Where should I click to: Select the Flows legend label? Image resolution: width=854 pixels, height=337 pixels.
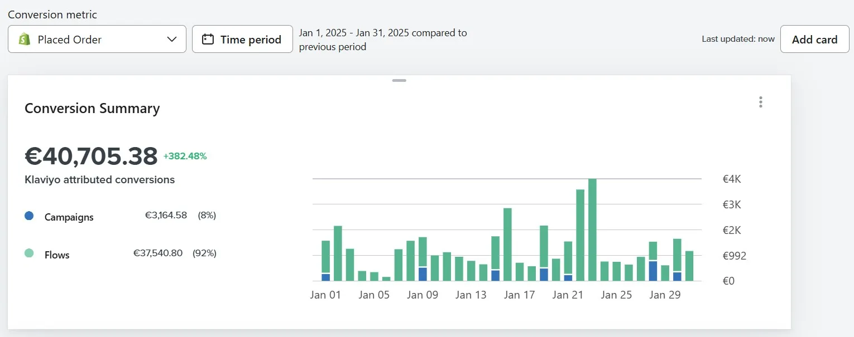point(57,255)
